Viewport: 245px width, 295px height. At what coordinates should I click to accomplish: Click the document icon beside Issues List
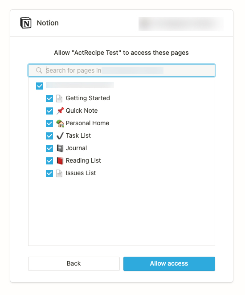59,173
